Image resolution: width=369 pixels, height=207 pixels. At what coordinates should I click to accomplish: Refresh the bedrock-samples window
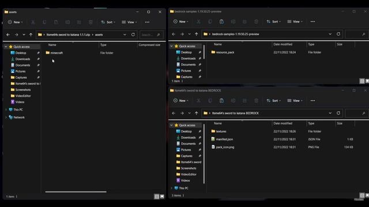click(338, 34)
